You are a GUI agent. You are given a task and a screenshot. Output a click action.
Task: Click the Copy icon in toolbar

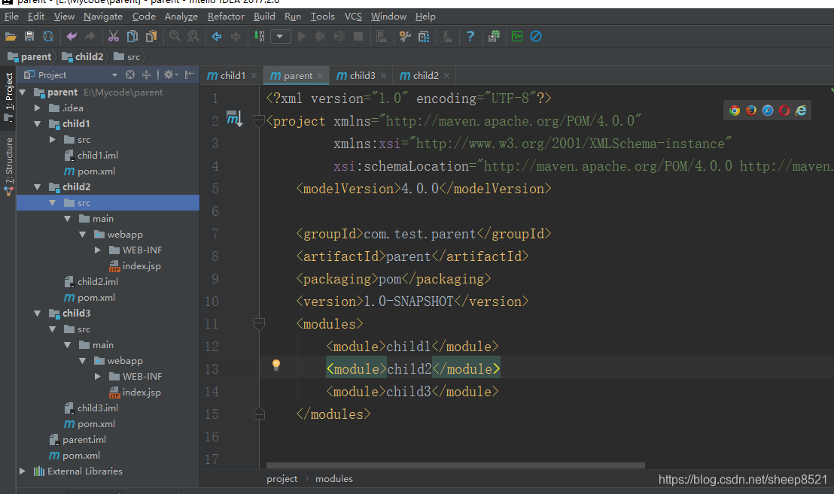(132, 37)
